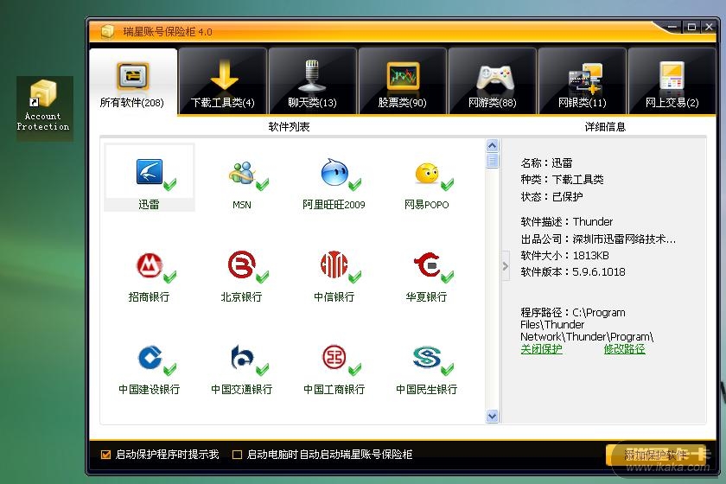Open the 聊天类(13) tab
Screen dimensions: 726x484
[313, 81]
